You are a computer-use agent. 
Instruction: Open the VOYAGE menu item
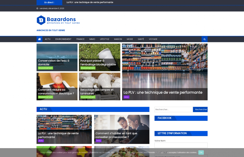[153, 39]
